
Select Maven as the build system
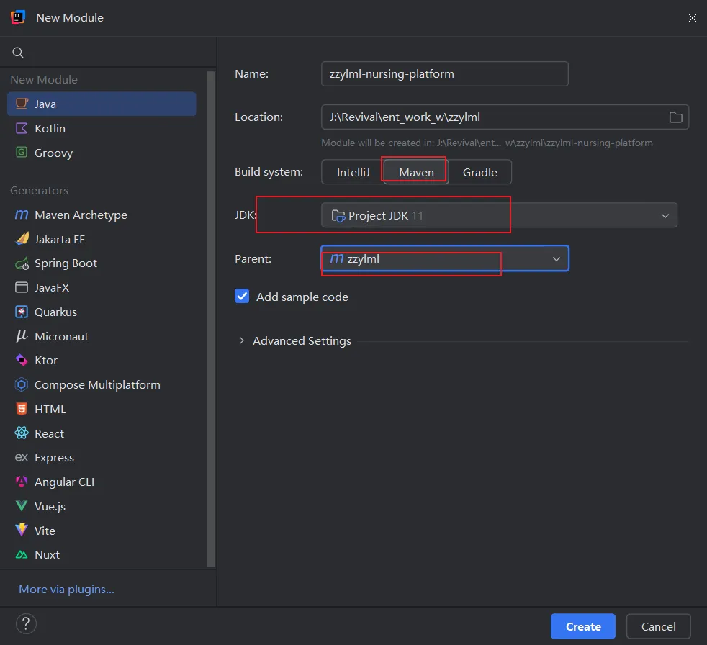(416, 173)
